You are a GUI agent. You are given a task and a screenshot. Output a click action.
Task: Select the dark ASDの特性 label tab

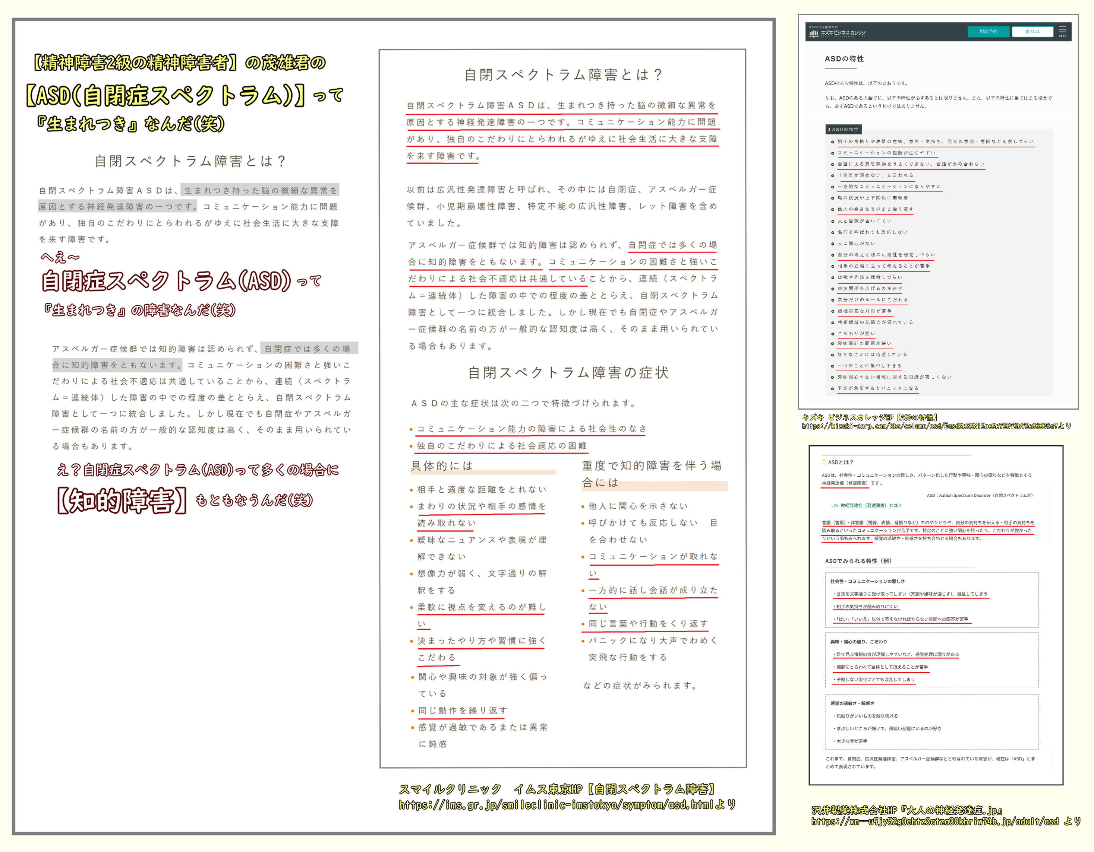point(844,130)
